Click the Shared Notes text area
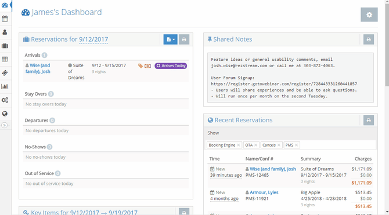The height and width of the screenshot is (215, 389). pos(290,78)
